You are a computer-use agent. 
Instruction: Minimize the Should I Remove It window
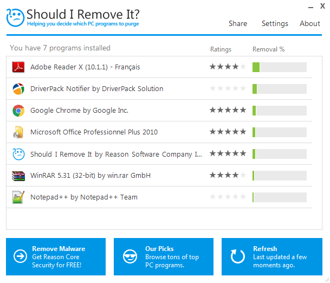coord(310,7)
